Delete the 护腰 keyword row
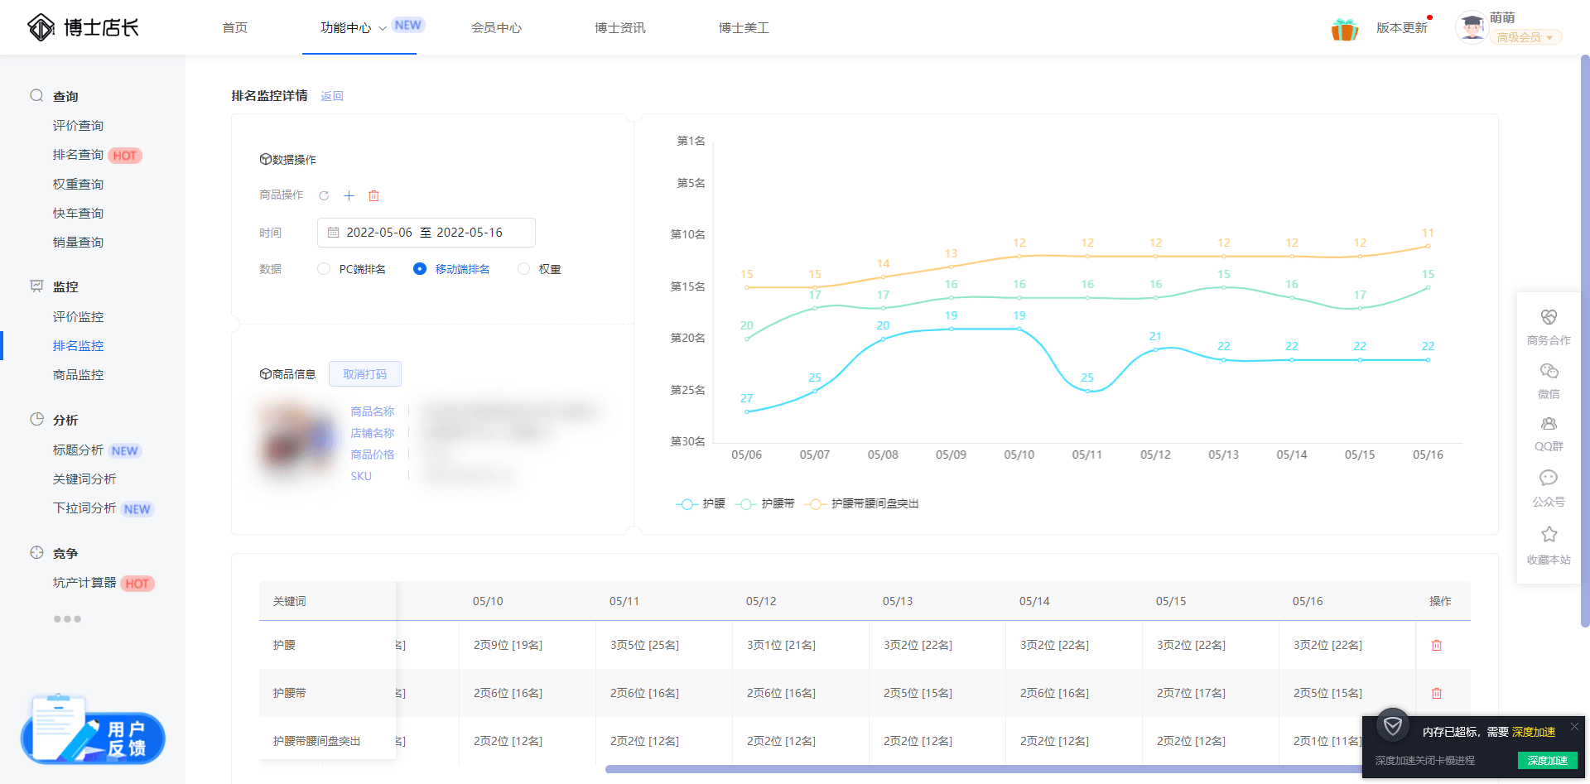The image size is (1590, 784). [1436, 646]
